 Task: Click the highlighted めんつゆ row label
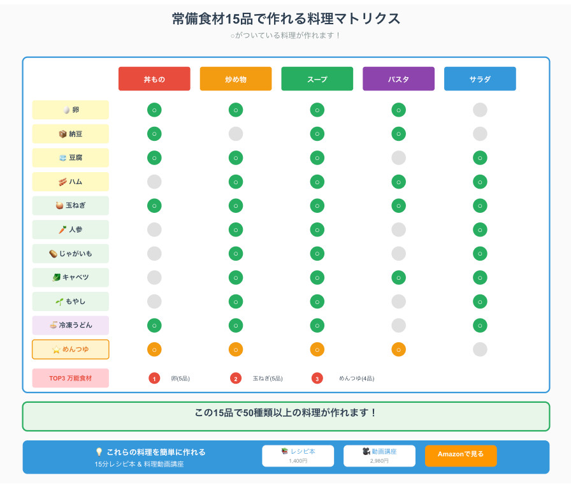pos(71,349)
